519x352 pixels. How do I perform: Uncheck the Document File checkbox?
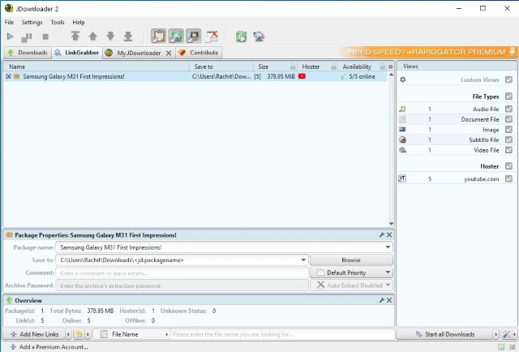point(508,119)
